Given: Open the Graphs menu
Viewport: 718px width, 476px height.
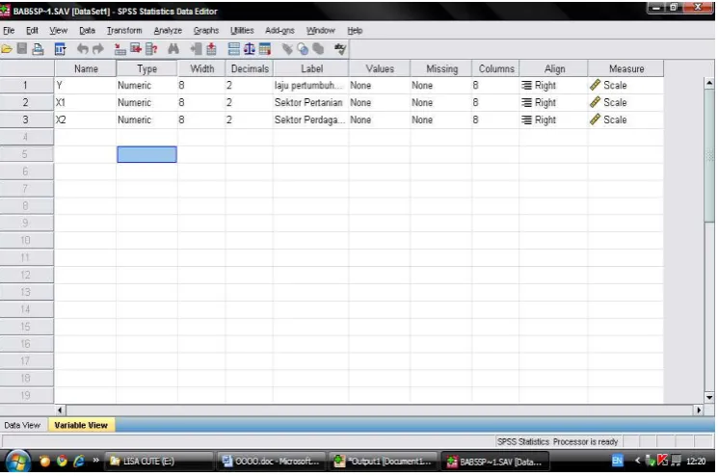Looking at the screenshot, I should pos(206,31).
